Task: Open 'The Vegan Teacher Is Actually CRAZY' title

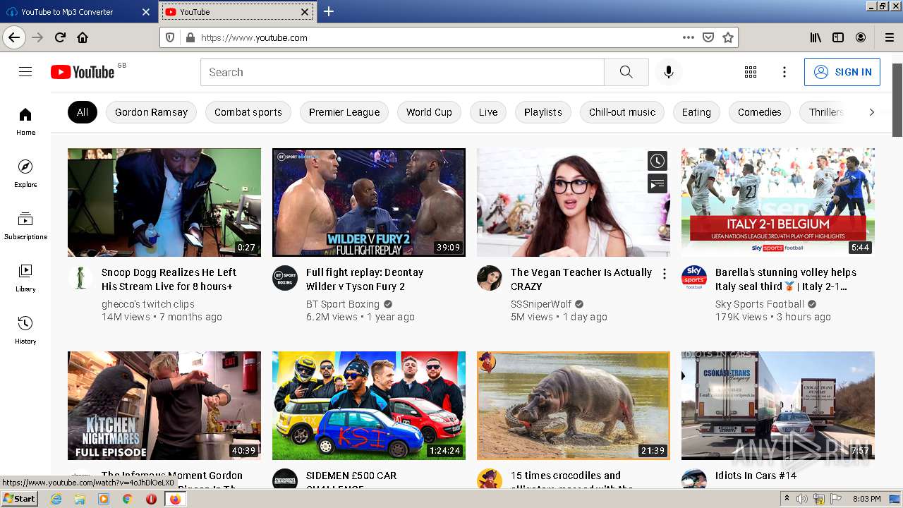Action: pyautogui.click(x=581, y=279)
